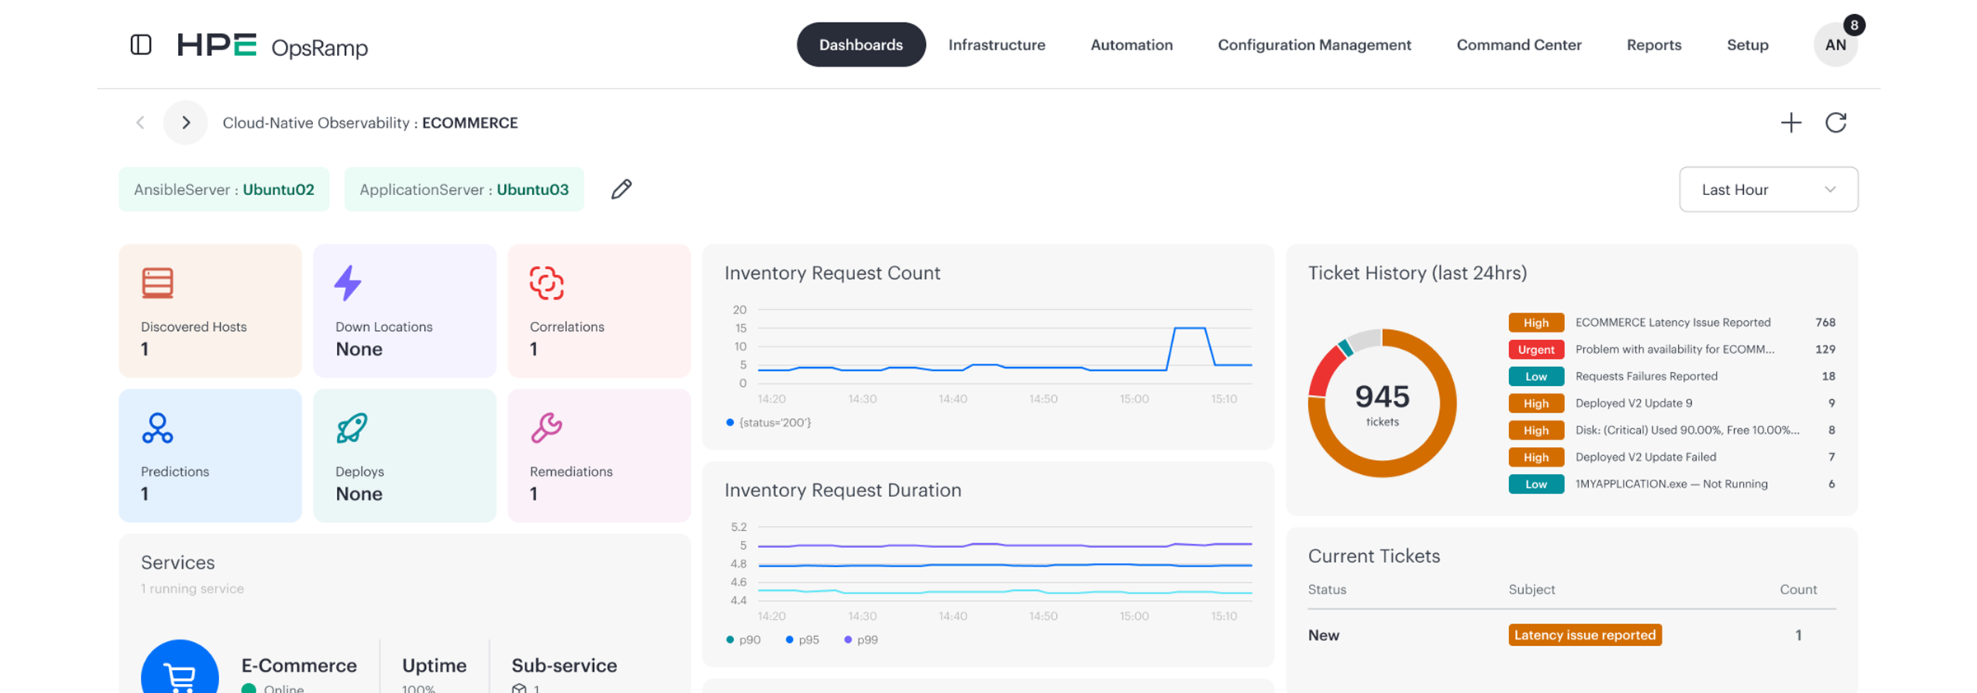Toggle the p90 legend series
The height and width of the screenshot is (693, 1977).
coord(743,640)
